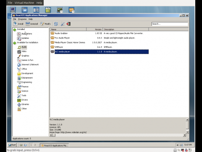Click the VLC media player package icon
This screenshot has height=152, width=202.
[x=52, y=52]
